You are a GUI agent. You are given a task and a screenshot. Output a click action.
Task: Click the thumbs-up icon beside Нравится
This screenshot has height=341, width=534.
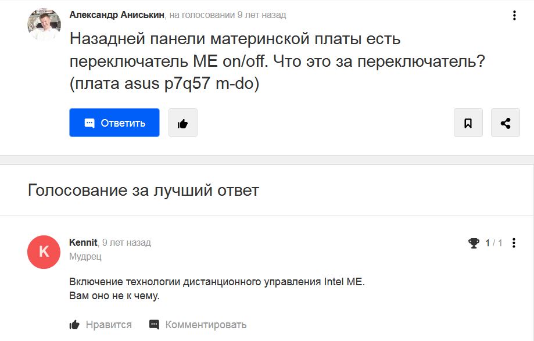point(74,325)
